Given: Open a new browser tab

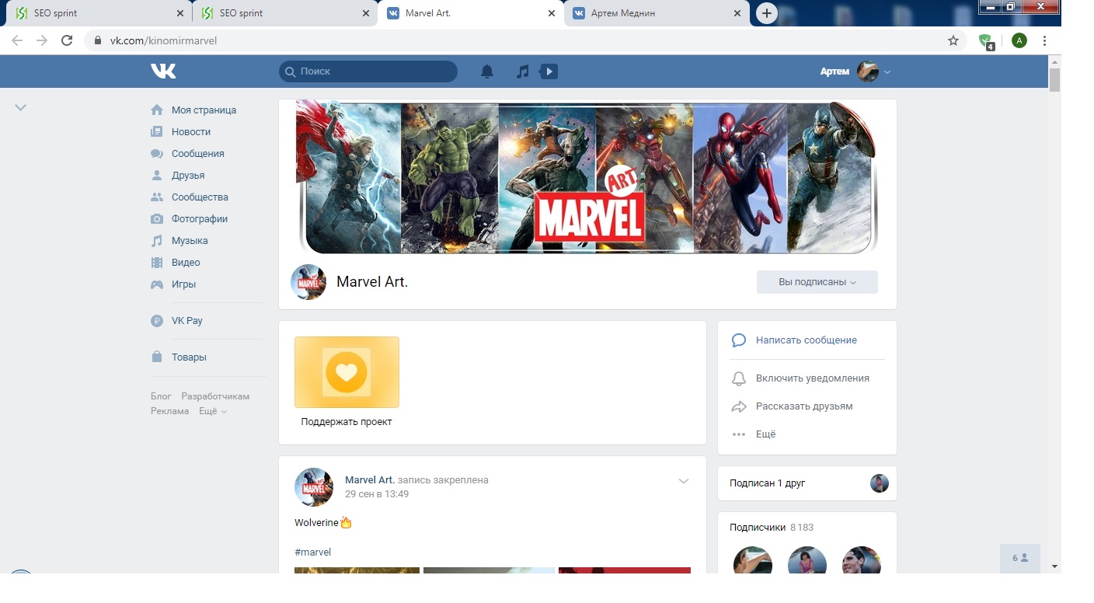Looking at the screenshot, I should tap(767, 13).
